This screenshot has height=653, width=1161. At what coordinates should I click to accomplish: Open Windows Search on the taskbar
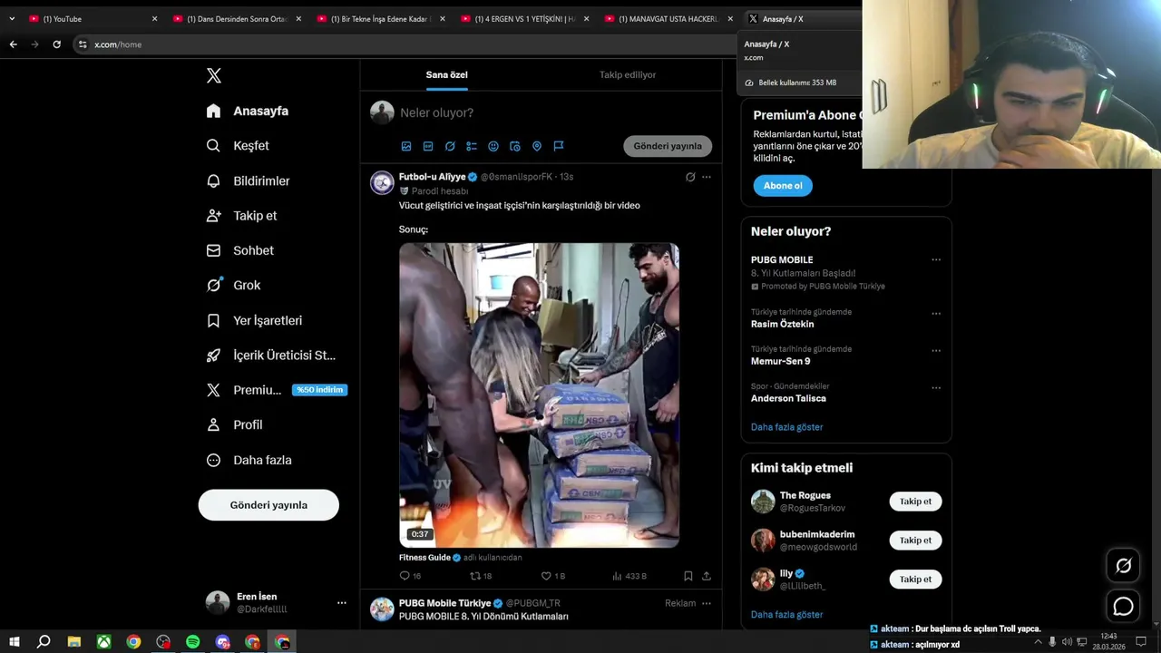[44, 642]
